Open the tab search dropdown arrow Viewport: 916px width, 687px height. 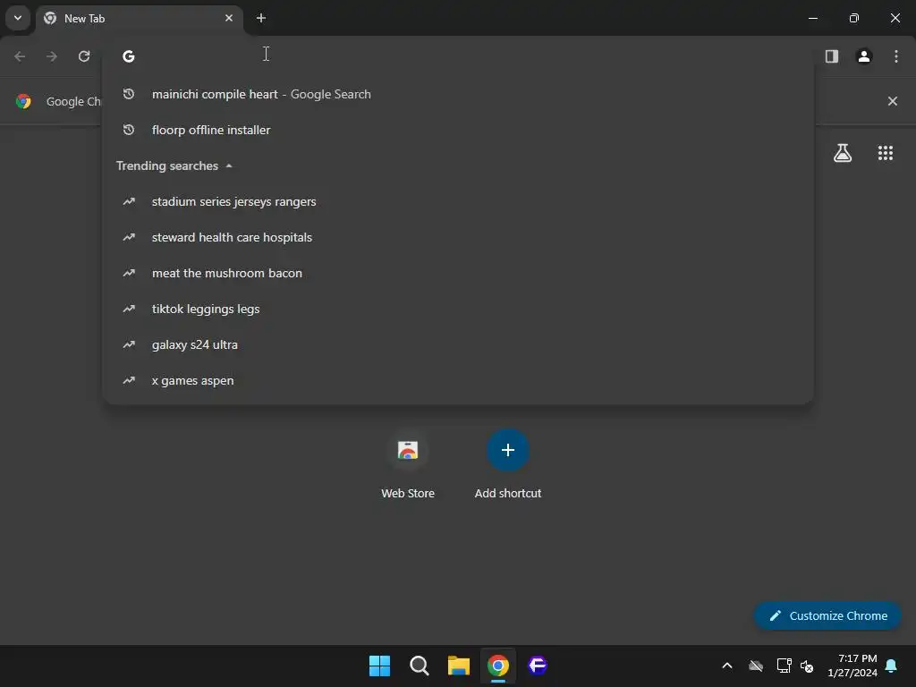tap(18, 18)
